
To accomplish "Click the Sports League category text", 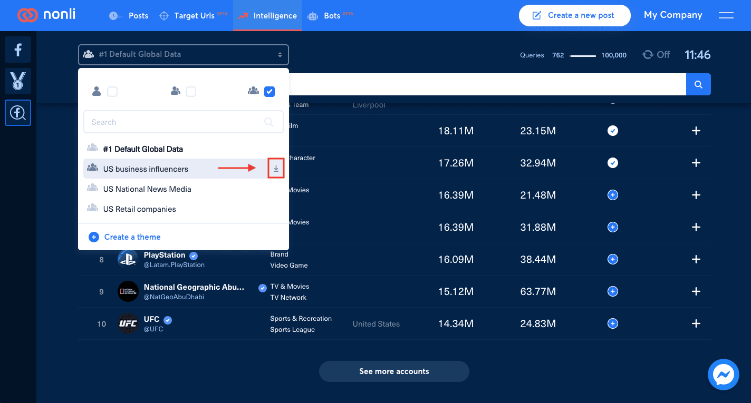I will point(293,330).
